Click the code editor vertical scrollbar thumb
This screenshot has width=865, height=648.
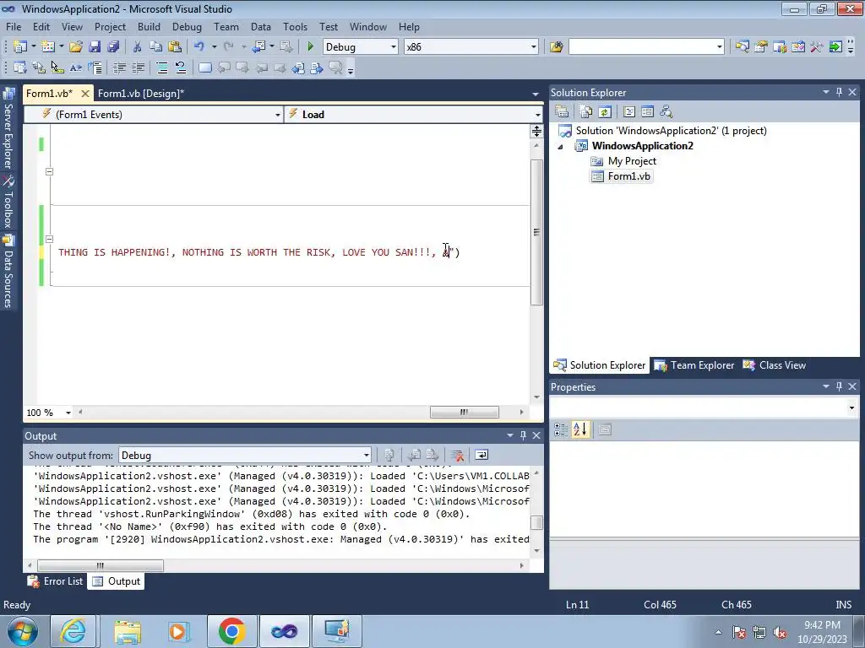(536, 232)
